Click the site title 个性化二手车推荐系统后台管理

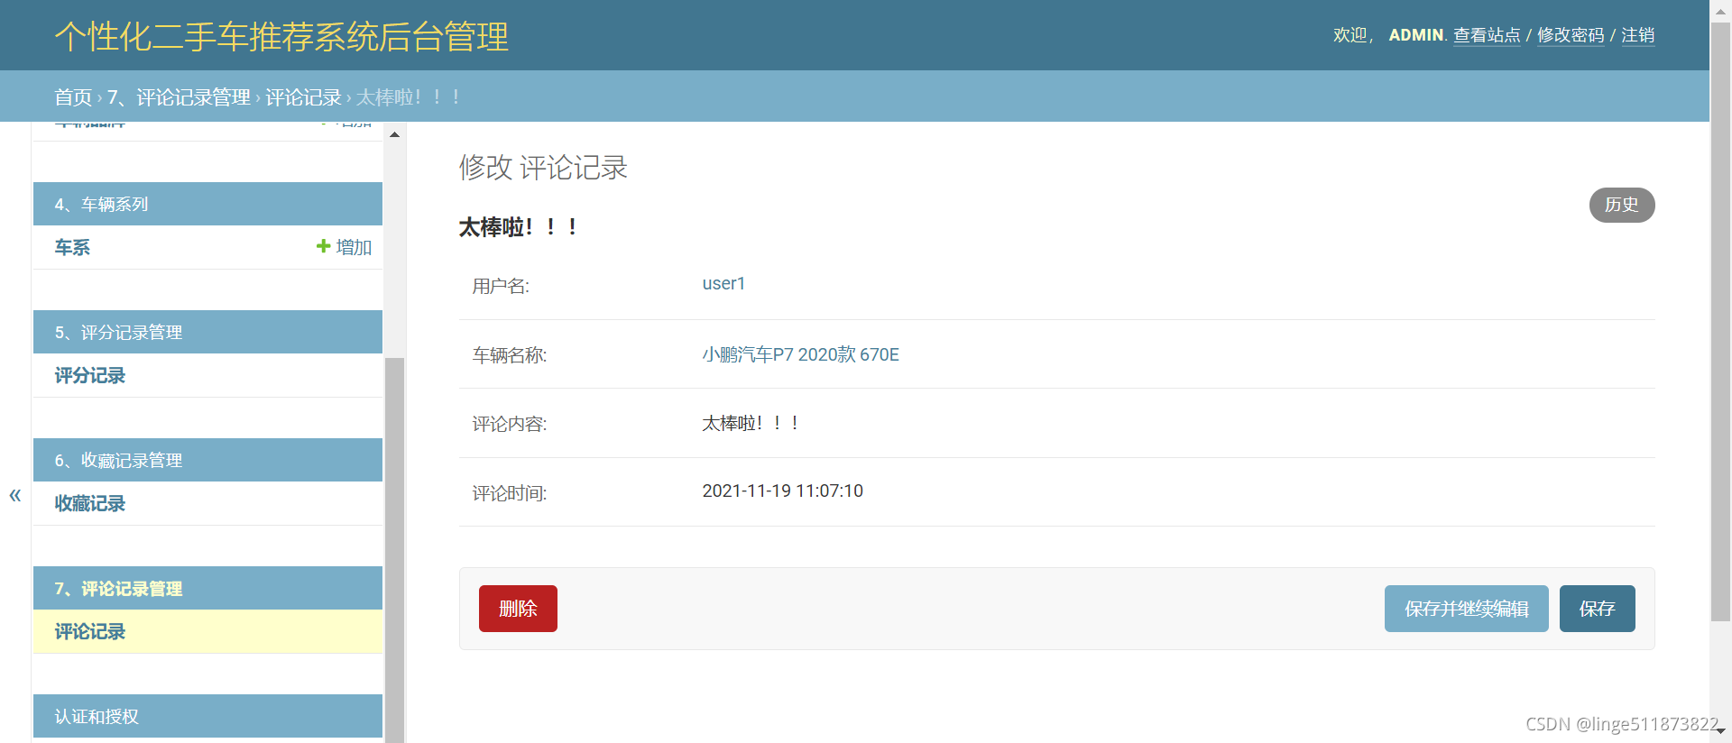coord(281,37)
